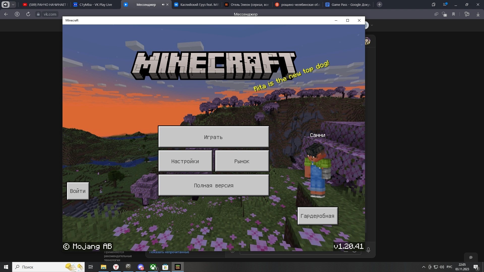Close the Мессенджер tab
The height and width of the screenshot is (272, 484).
point(167,5)
